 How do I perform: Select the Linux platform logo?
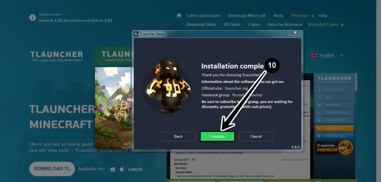tap(135, 169)
